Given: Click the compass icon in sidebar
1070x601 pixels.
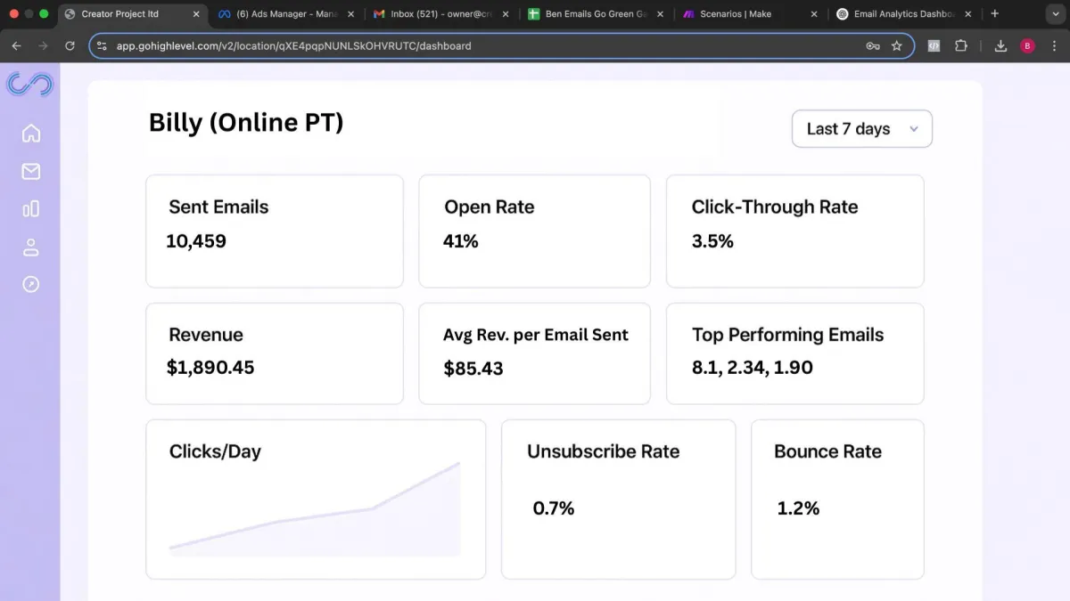Looking at the screenshot, I should click(31, 284).
